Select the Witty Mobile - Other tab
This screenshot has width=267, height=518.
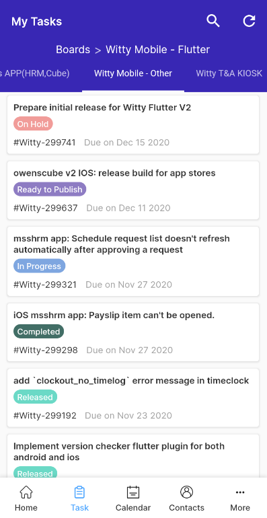(x=133, y=73)
